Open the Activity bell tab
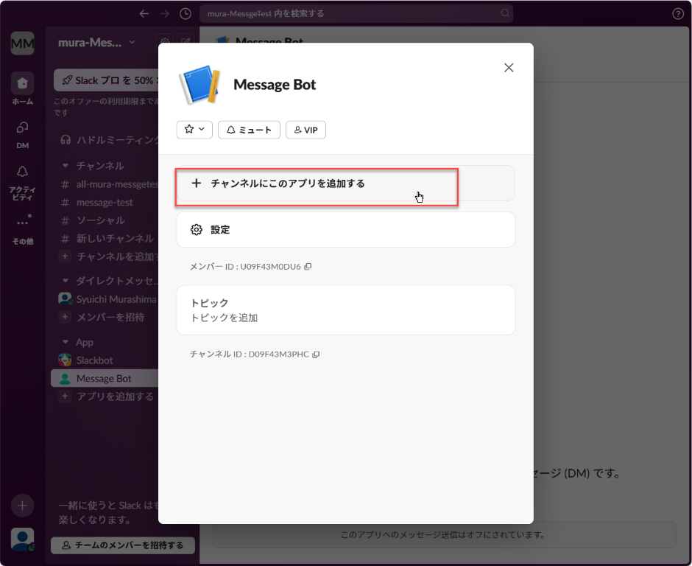 (x=23, y=182)
